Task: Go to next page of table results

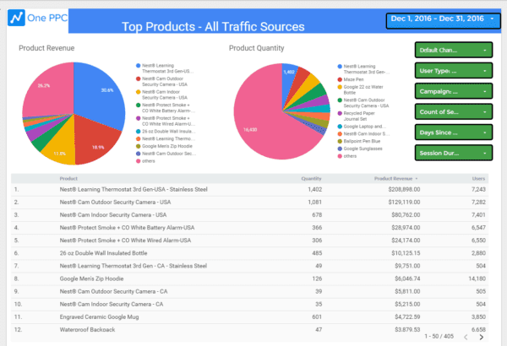Action: coord(481,336)
